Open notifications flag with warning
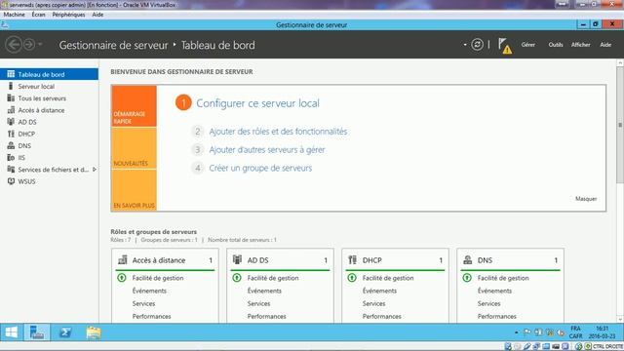624x351 pixels. pos(505,46)
